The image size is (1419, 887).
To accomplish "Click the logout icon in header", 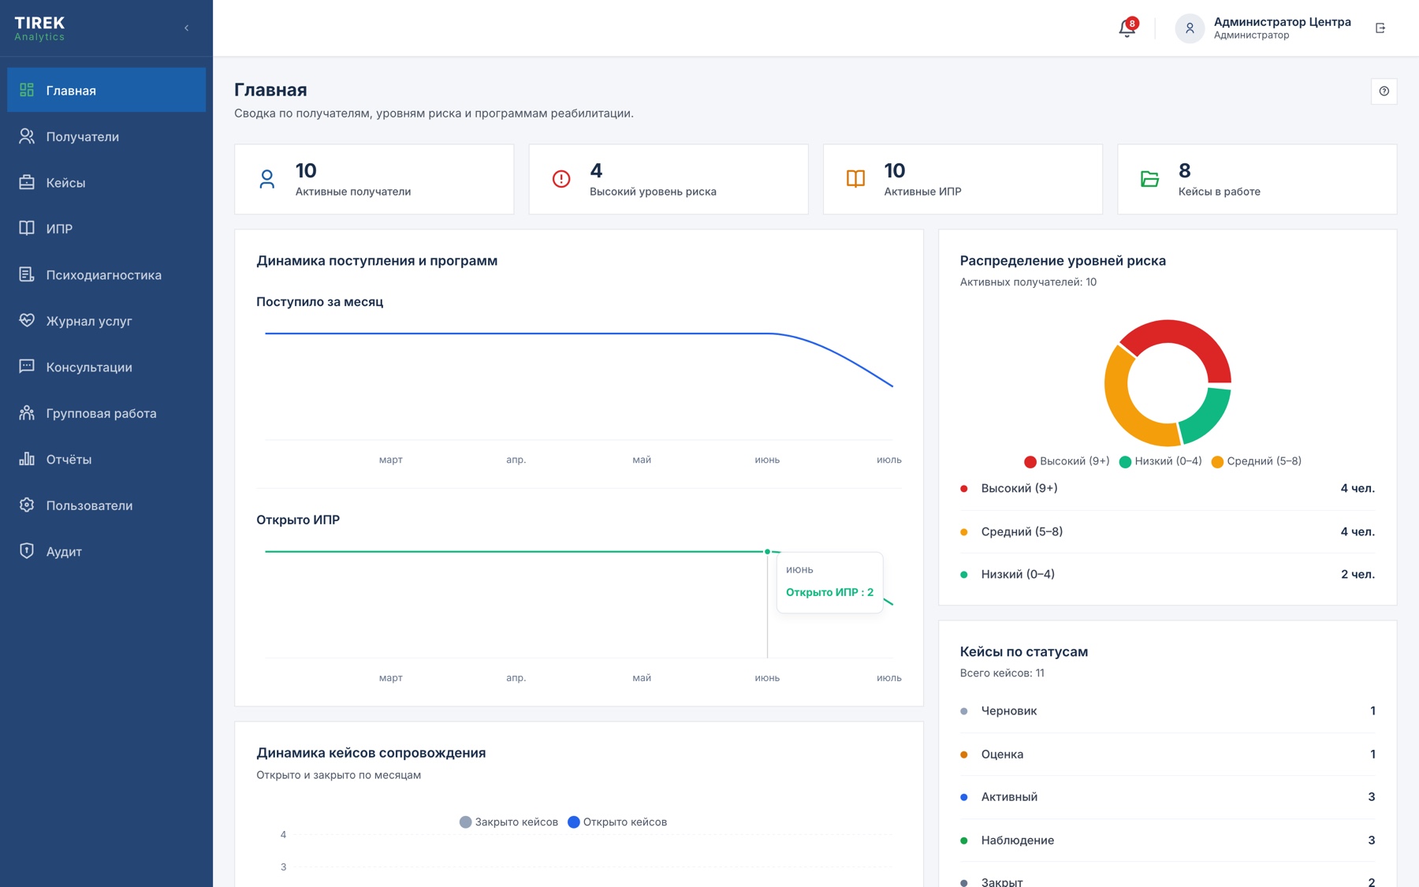I will [x=1380, y=28].
